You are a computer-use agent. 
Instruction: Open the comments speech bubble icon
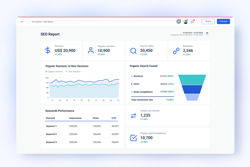pos(193,21)
